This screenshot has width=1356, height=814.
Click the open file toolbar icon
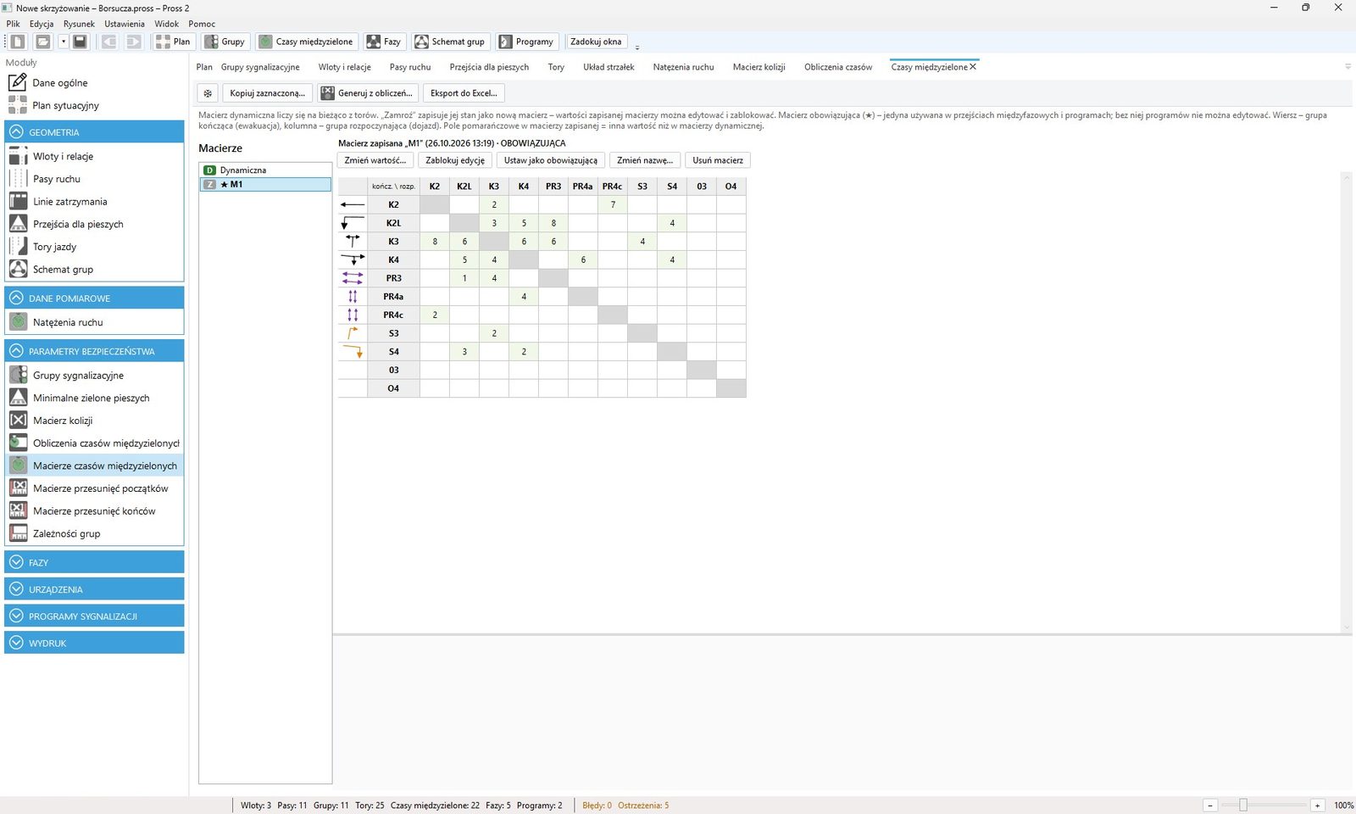[42, 42]
